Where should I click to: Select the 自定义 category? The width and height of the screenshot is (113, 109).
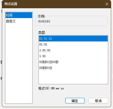point(19,21)
